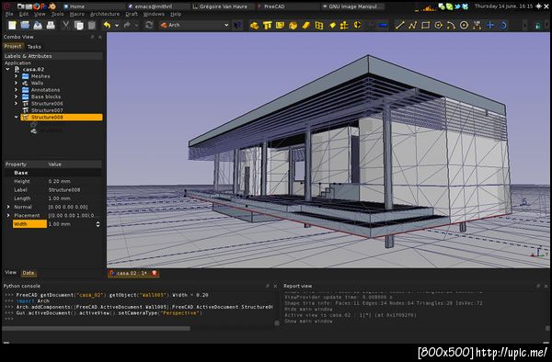Select the Draft Rectangle tool
The width and height of the screenshot is (552, 362).
[x=425, y=26]
